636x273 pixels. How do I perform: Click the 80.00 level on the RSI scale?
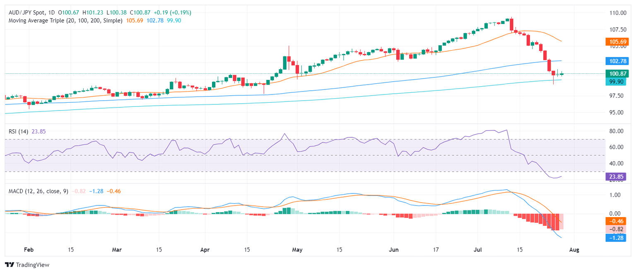616,131
